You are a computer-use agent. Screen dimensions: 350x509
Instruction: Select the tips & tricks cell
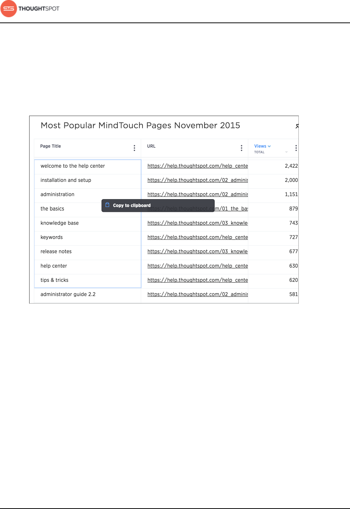pyautogui.click(x=55, y=280)
